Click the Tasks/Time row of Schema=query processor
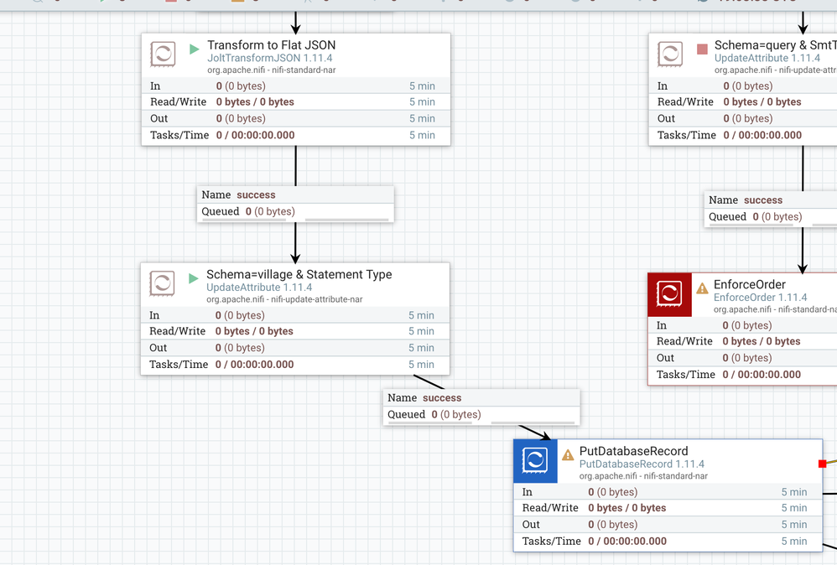Image resolution: width=837 pixels, height=565 pixels. click(x=743, y=135)
